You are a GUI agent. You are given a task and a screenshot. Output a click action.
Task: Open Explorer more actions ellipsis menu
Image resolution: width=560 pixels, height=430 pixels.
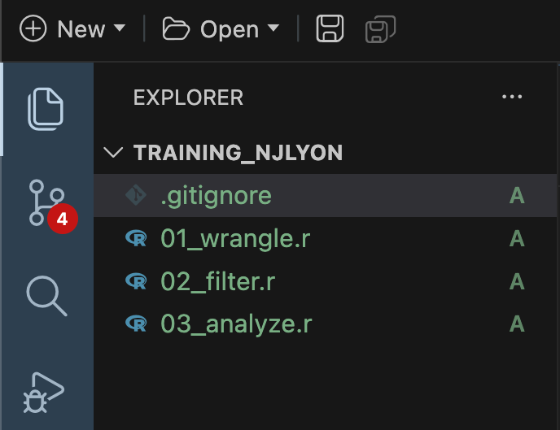pos(511,98)
